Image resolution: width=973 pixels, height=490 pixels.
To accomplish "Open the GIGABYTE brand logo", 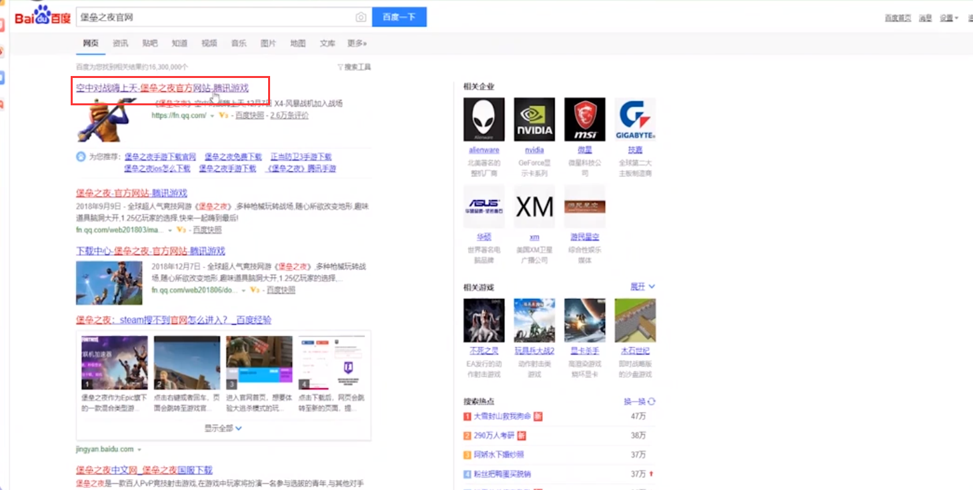I will [634, 120].
